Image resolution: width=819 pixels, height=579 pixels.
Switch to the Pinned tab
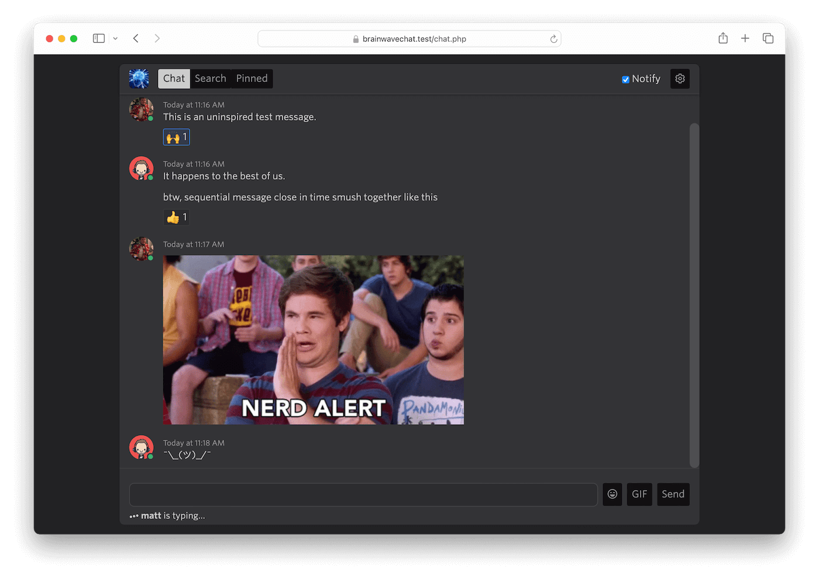click(252, 79)
